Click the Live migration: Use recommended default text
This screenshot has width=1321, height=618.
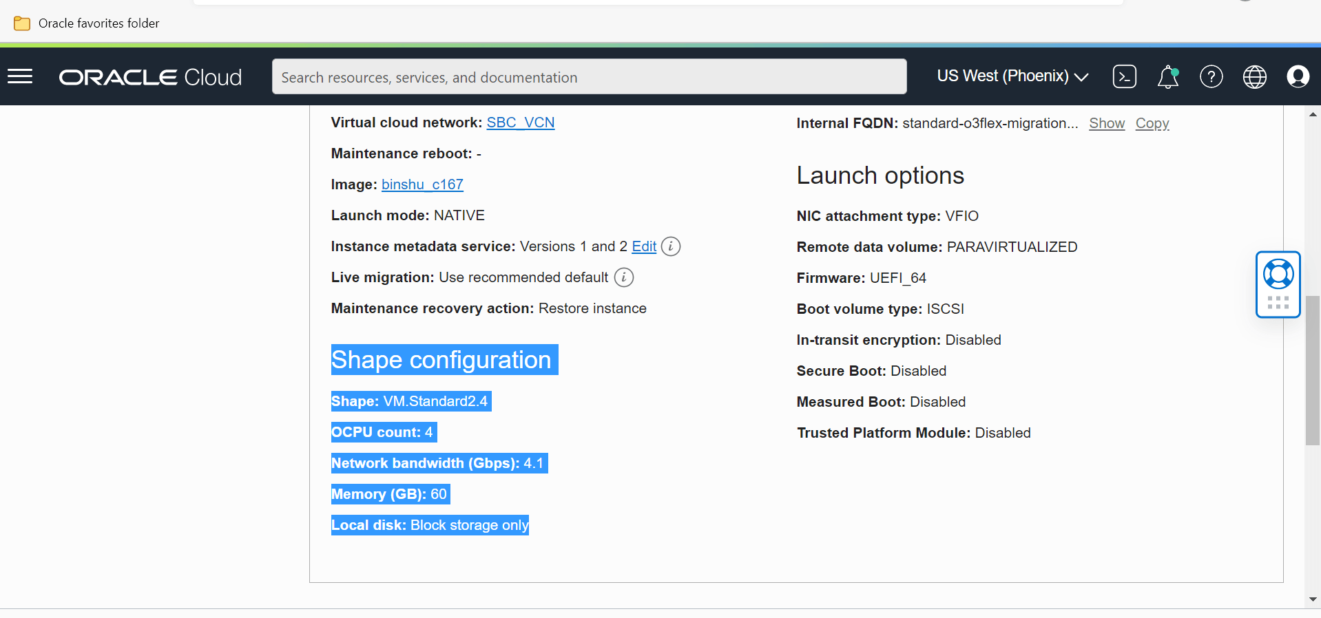click(470, 277)
